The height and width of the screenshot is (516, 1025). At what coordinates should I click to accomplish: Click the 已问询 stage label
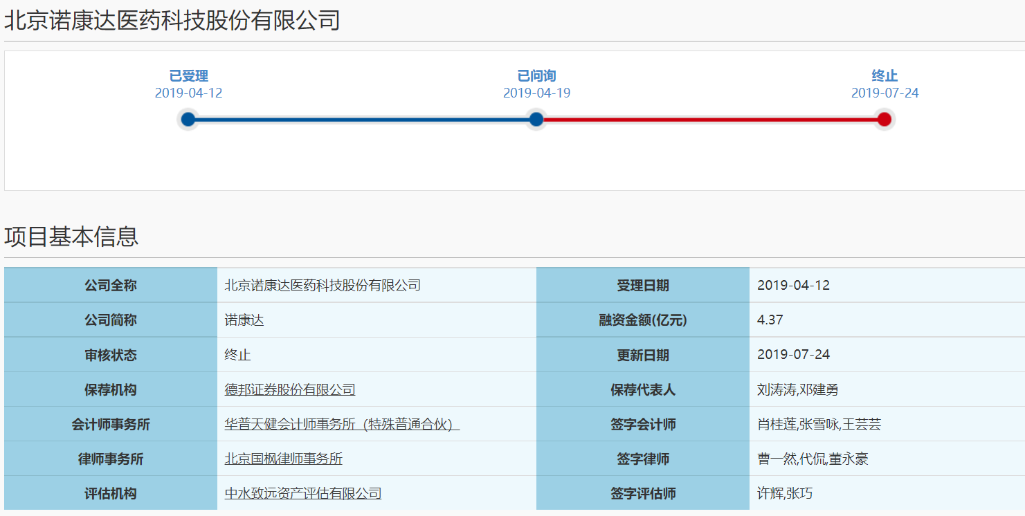(536, 76)
